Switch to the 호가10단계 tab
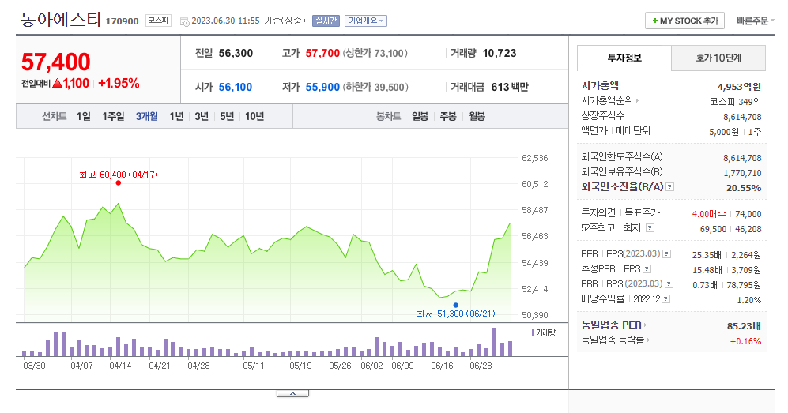 (718, 58)
